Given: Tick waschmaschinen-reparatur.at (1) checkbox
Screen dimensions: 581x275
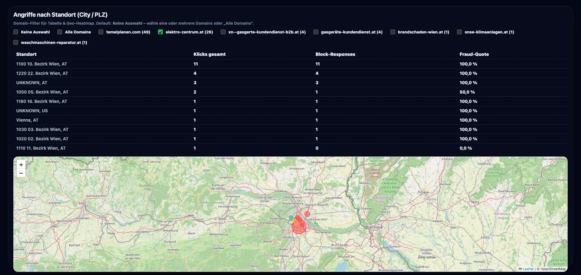Looking at the screenshot, I should (16, 42).
